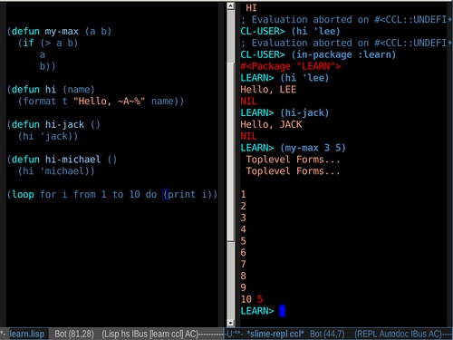Click the "(hi 'jack))" line
This screenshot has height=340, width=453.
[x=48, y=136]
